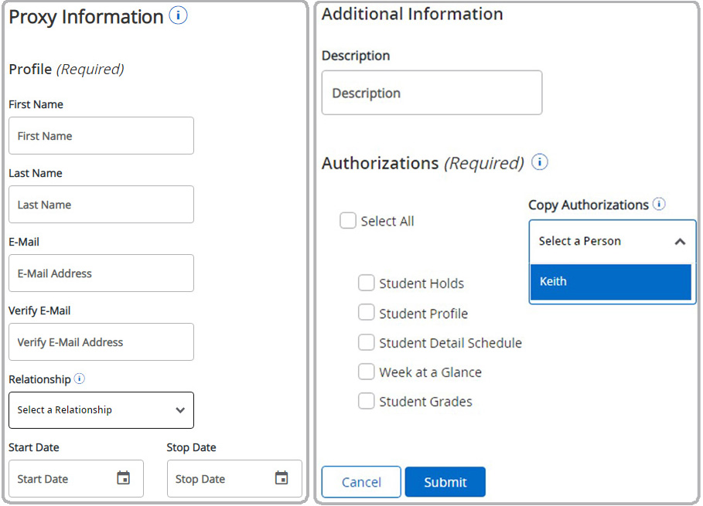Viewport: 703px width, 506px height.
Task: Click the Cancel button
Action: coord(361,482)
